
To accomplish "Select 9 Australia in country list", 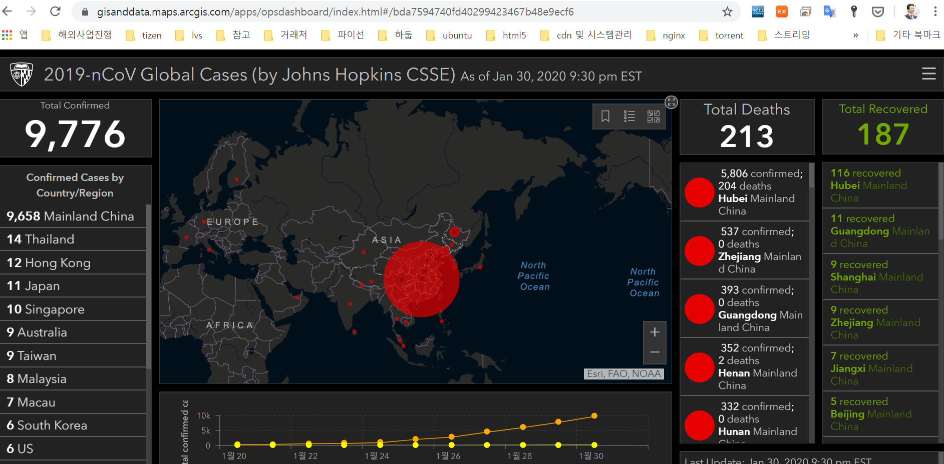I will [73, 332].
